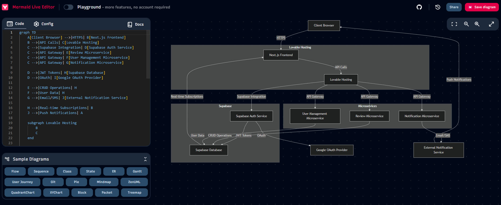Click the 'Supabase' subgraph title
This screenshot has height=205, width=501.
[225, 106]
